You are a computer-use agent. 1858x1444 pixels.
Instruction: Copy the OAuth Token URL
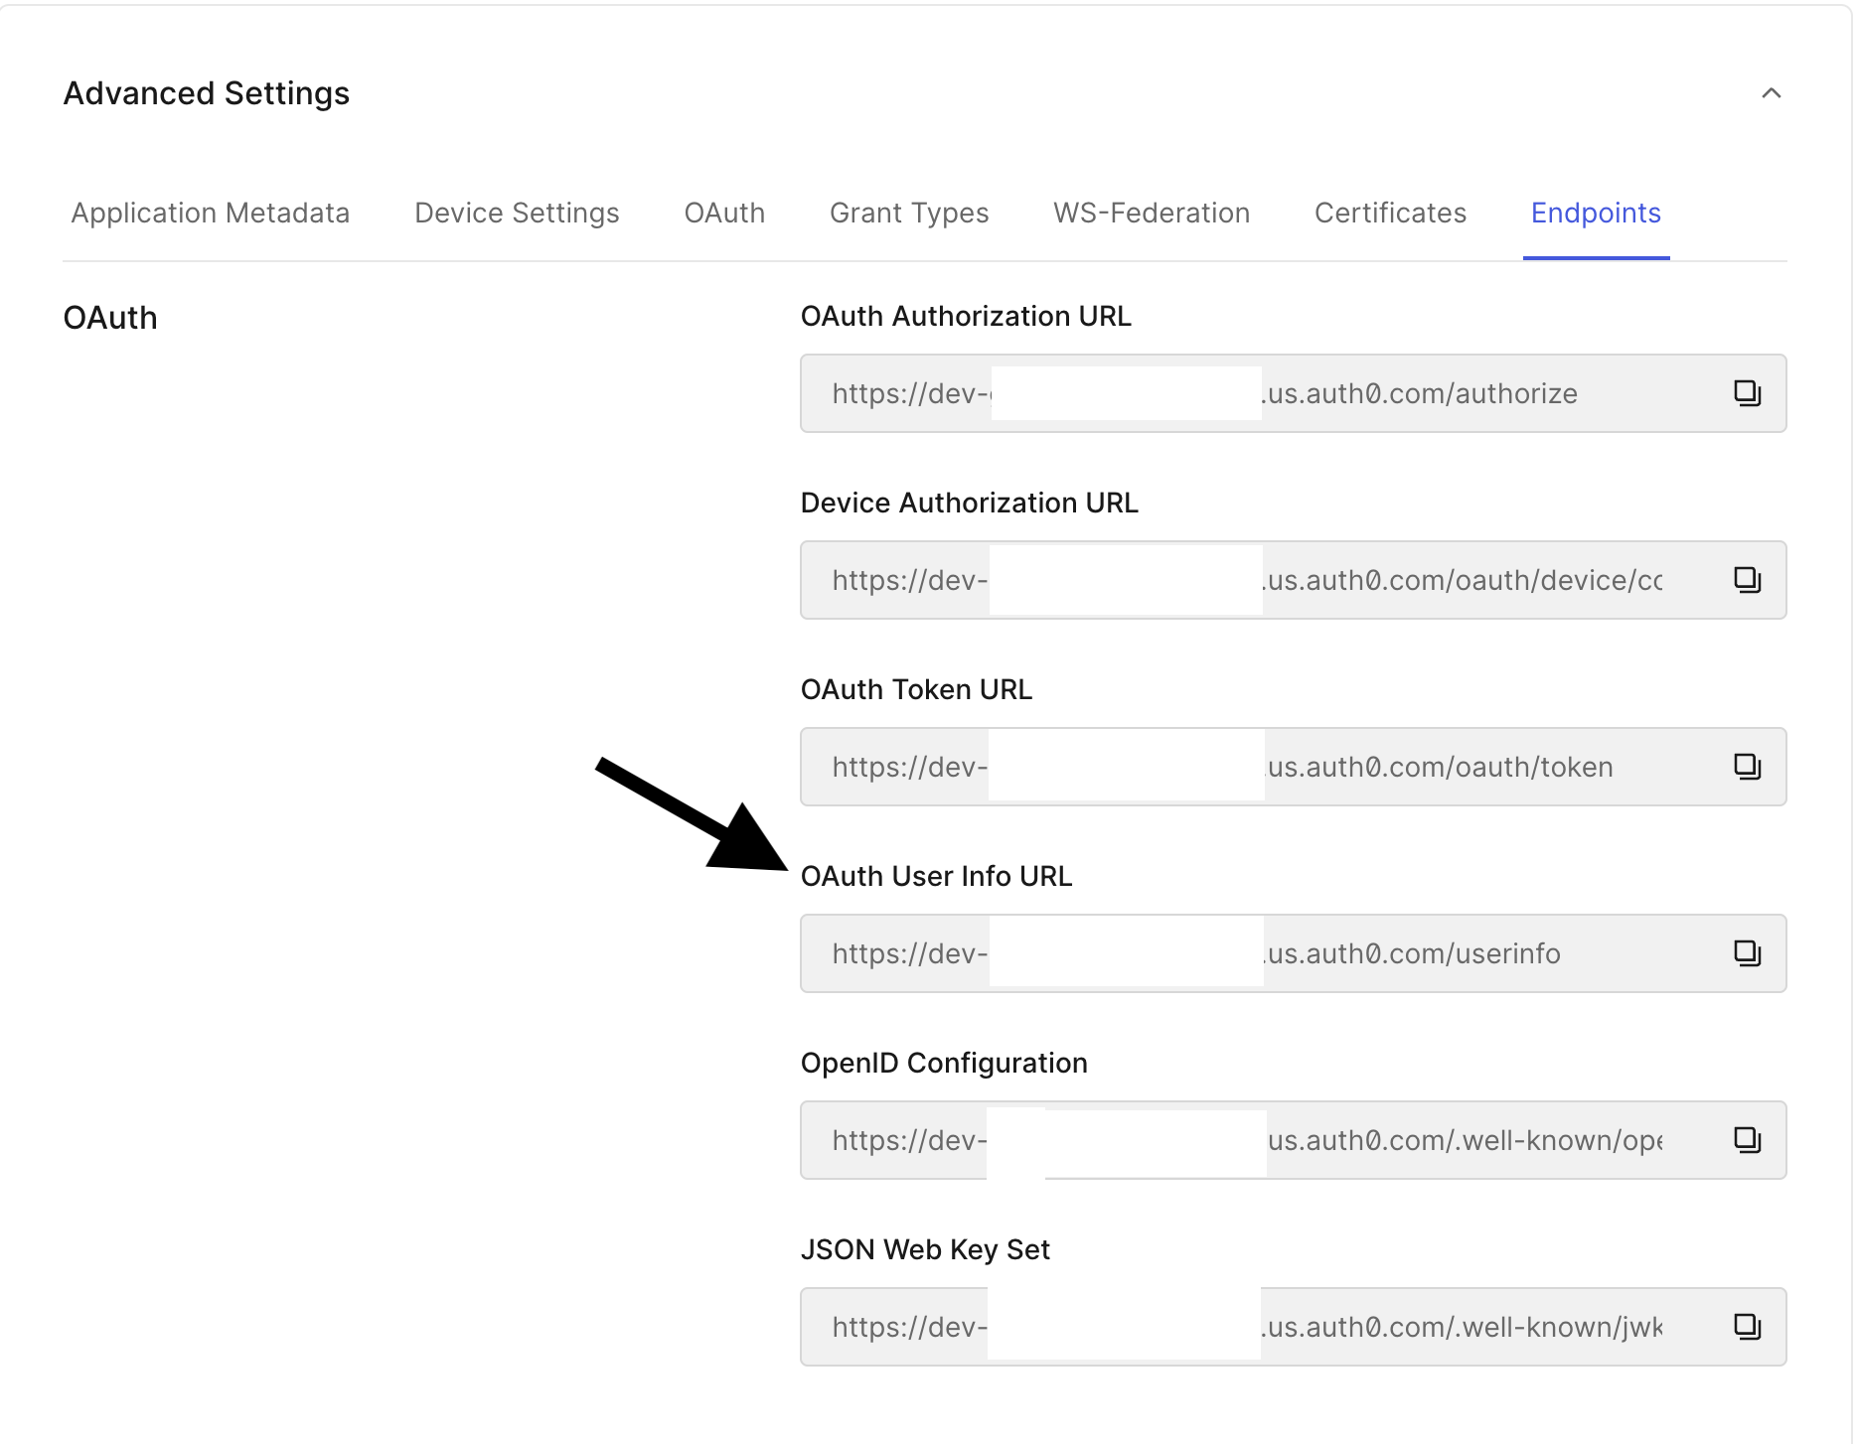1747,767
